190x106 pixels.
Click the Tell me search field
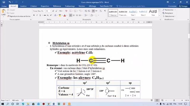coord(131,6)
